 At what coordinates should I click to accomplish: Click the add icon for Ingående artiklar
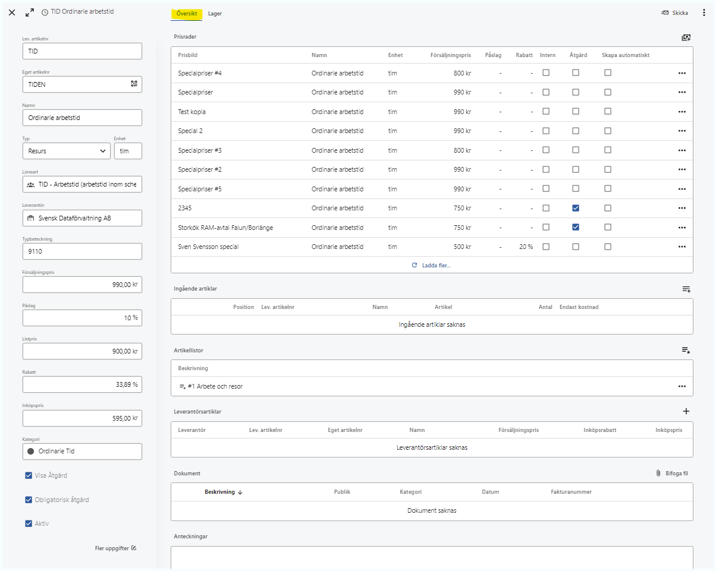click(686, 289)
